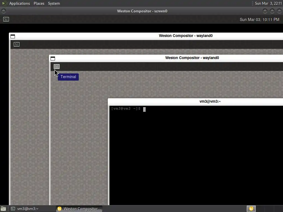Screen dimensions: 283x212
Task: Open window menu button of screen0 titlebar
Action: [3, 11]
